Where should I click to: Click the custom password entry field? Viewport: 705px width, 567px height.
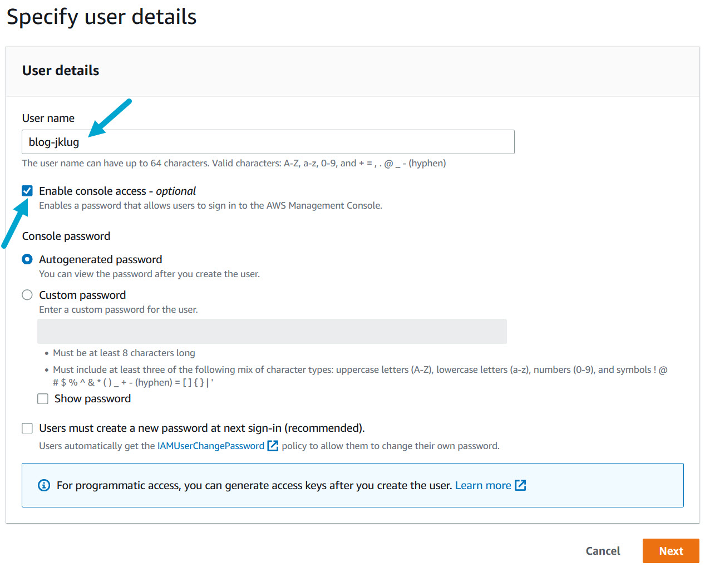coord(272,331)
